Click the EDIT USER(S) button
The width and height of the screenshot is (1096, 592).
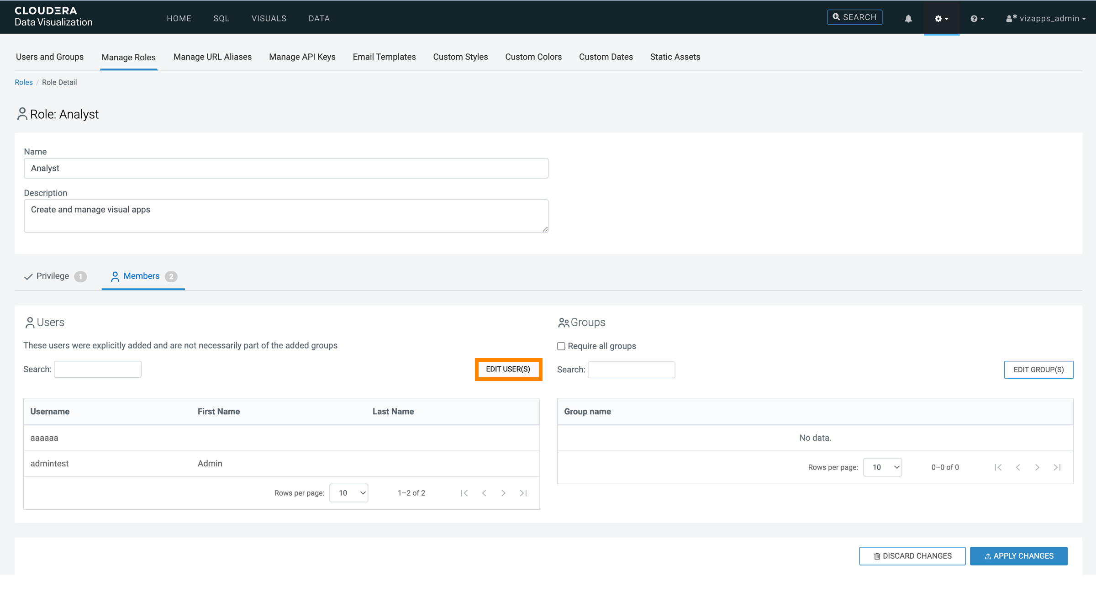[508, 369]
